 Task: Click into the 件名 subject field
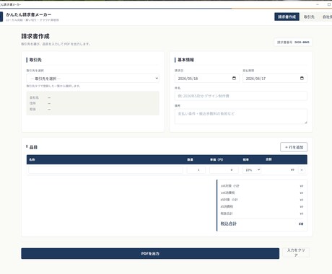(241, 96)
